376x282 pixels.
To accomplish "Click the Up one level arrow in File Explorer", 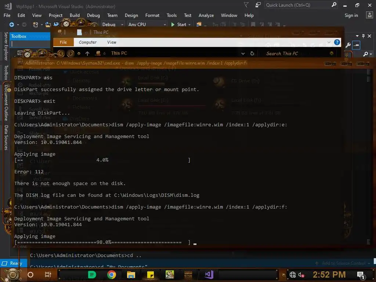I will tap(87, 54).
